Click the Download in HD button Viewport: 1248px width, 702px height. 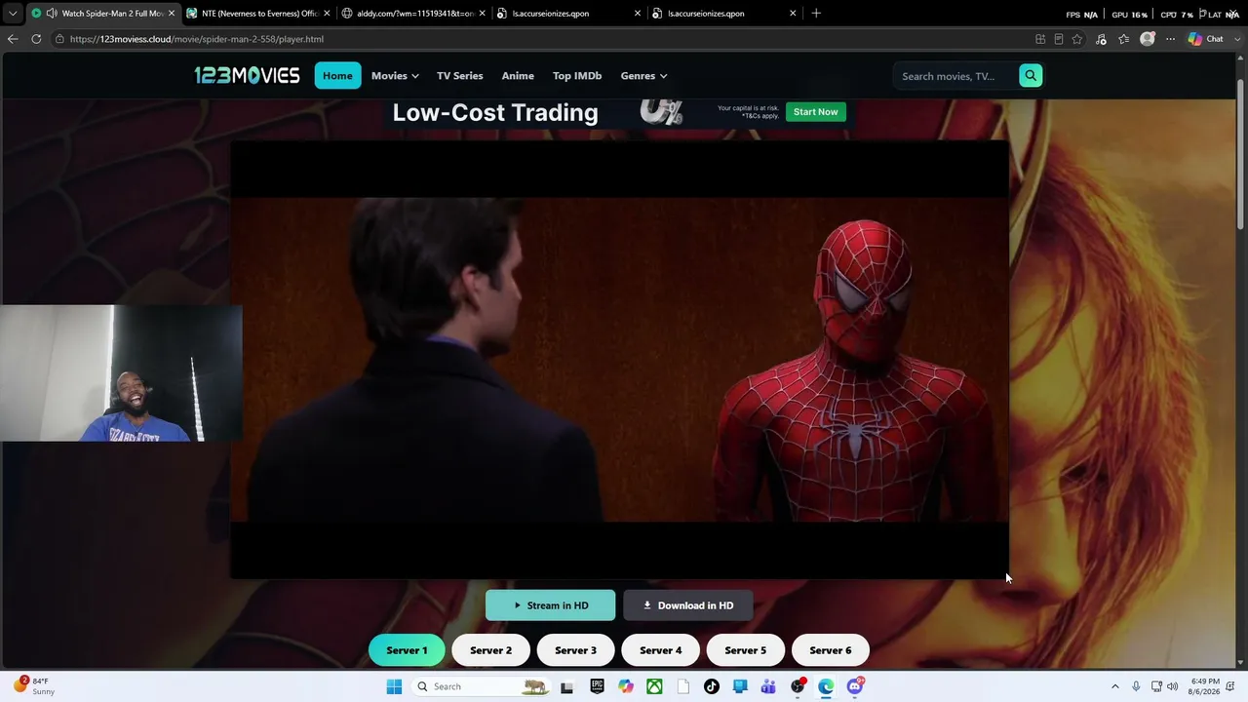688,605
